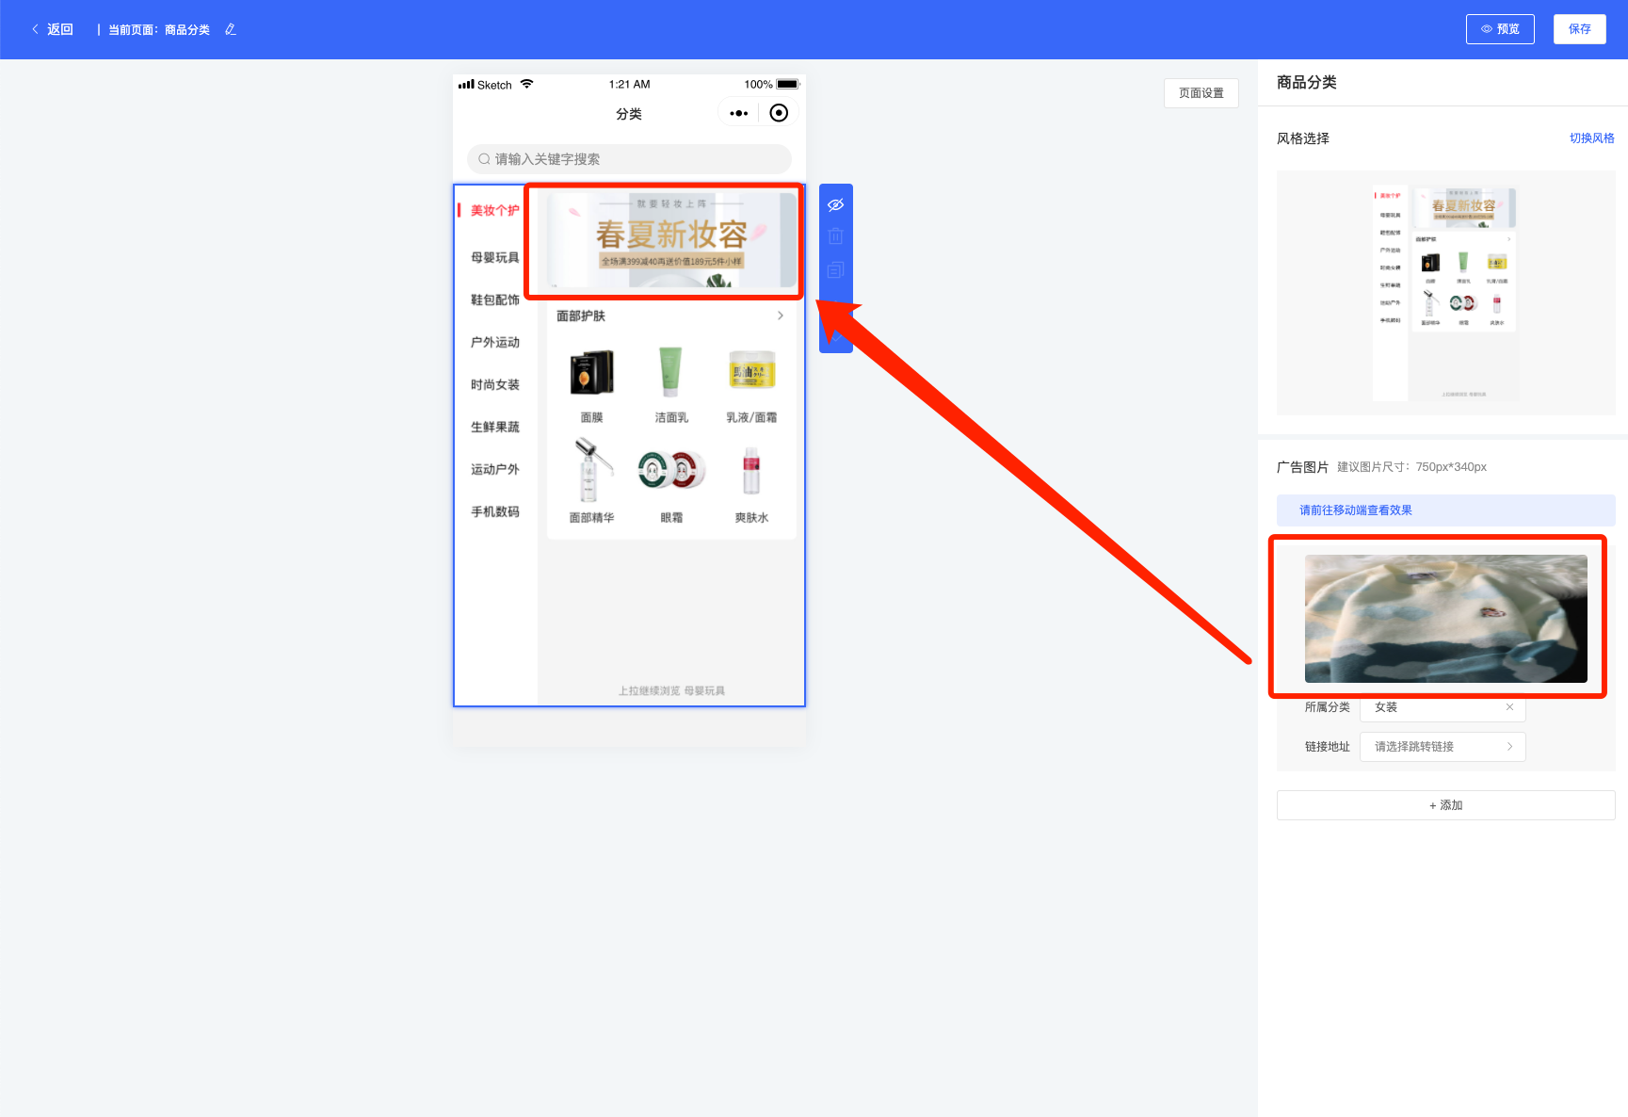Click the 预览 preview button
Screen dimensions: 1628x1117
coord(1500,29)
